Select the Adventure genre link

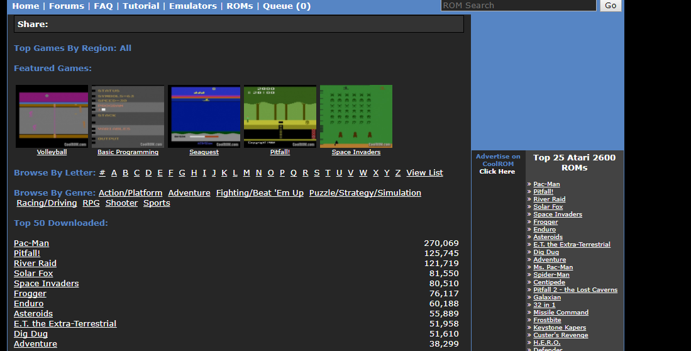(189, 192)
